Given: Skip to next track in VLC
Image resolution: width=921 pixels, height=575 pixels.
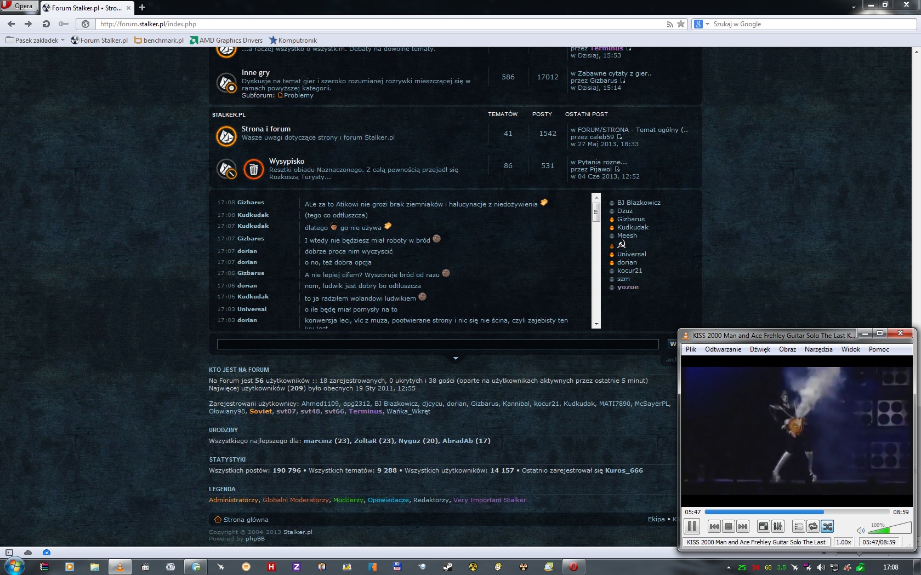Looking at the screenshot, I should (743, 526).
